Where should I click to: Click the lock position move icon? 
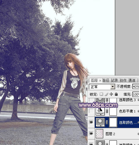pos(111,94)
